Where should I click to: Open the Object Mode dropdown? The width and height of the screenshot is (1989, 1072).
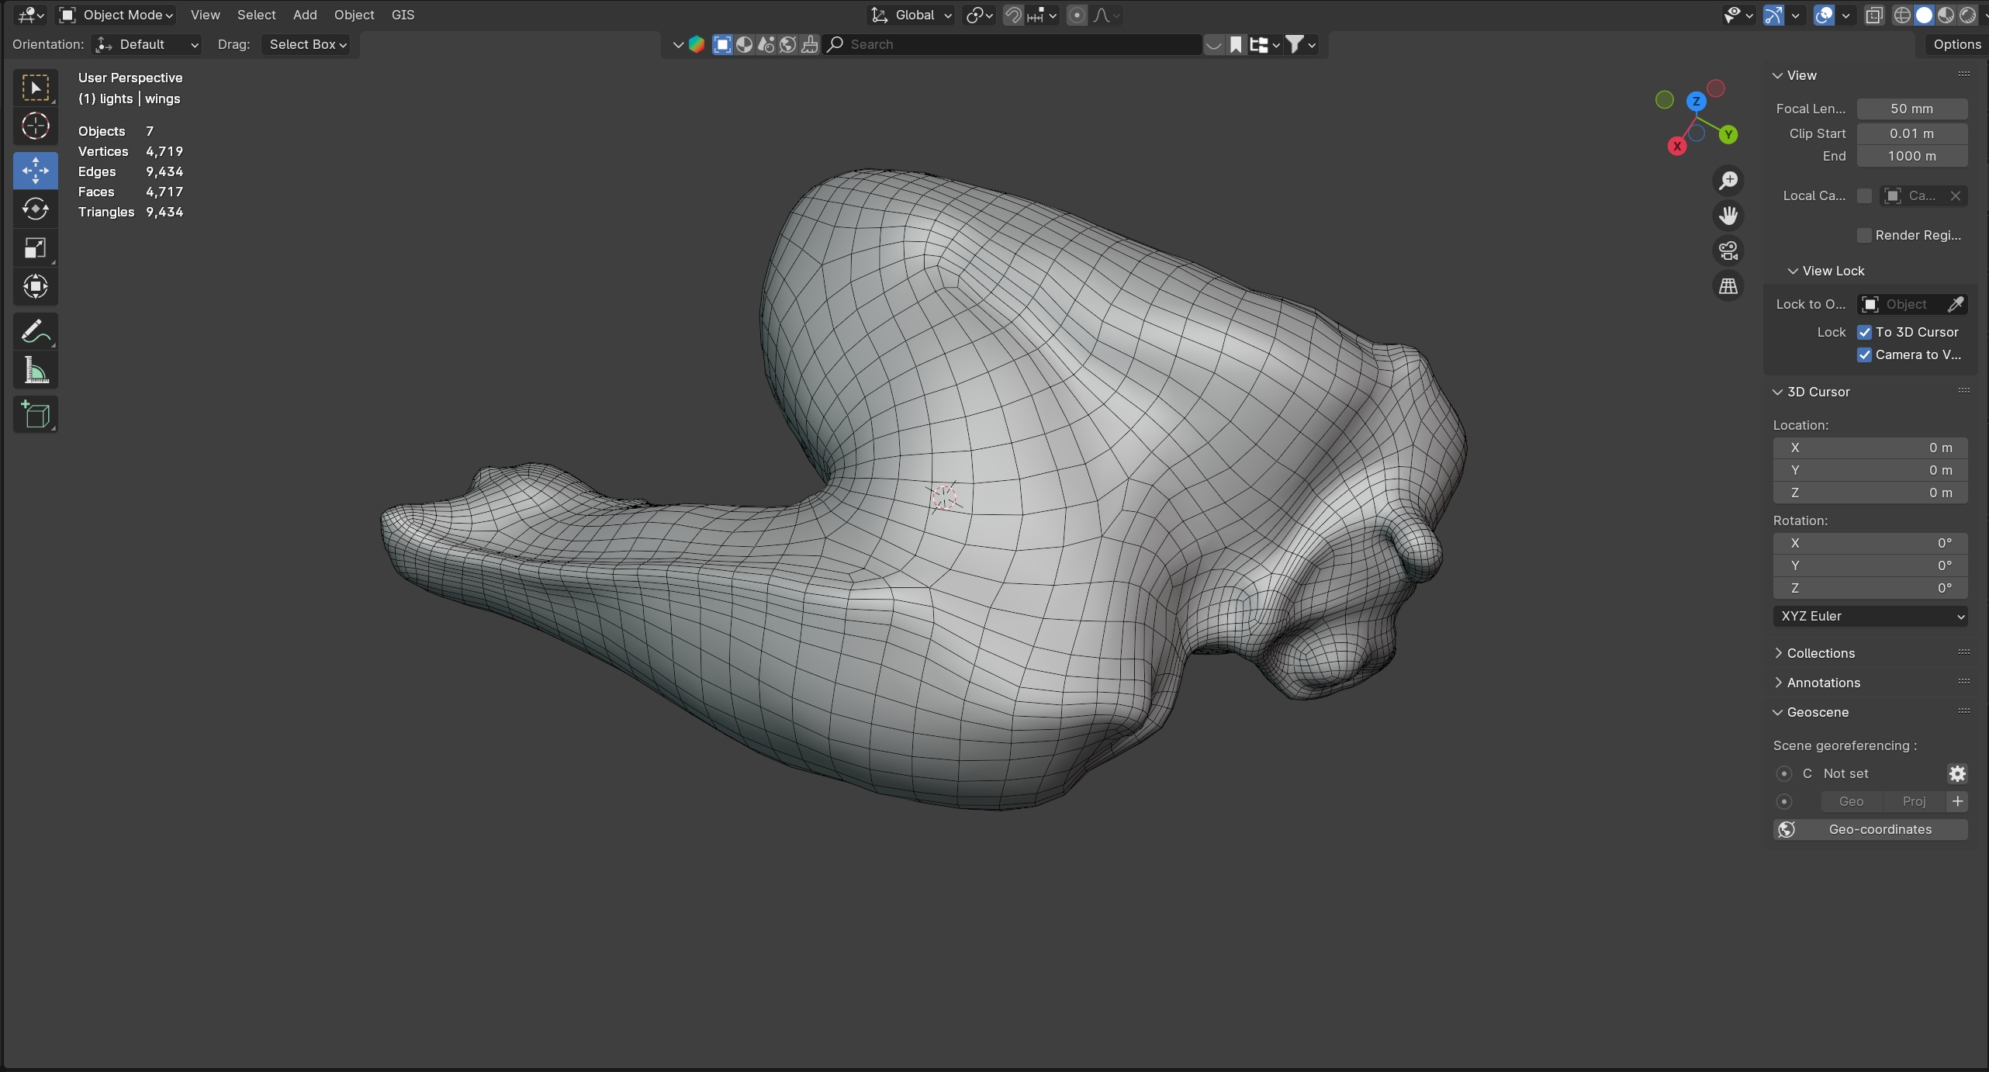[x=117, y=15]
